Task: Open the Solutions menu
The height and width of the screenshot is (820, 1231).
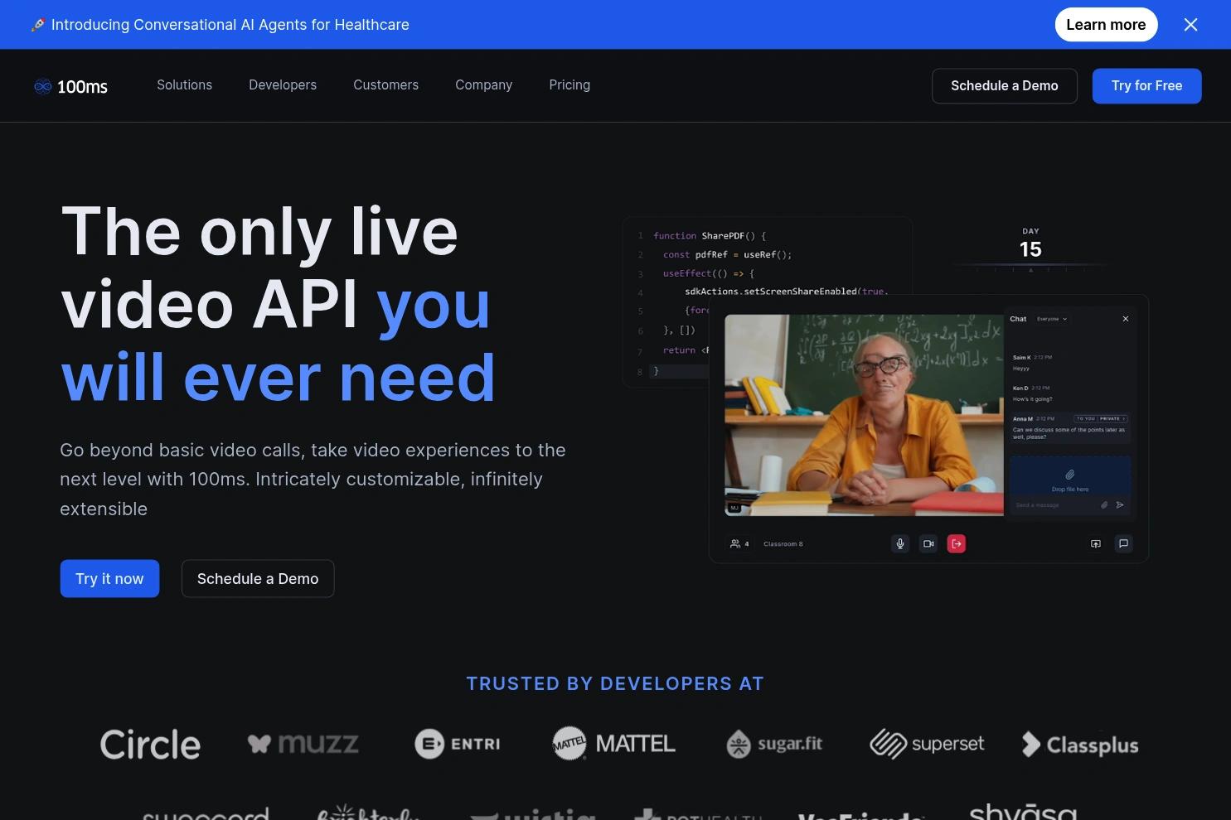Action: coord(185,85)
